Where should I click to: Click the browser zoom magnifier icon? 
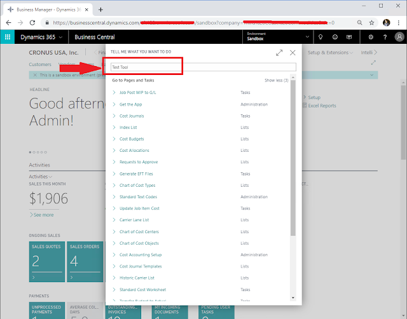[359, 23]
